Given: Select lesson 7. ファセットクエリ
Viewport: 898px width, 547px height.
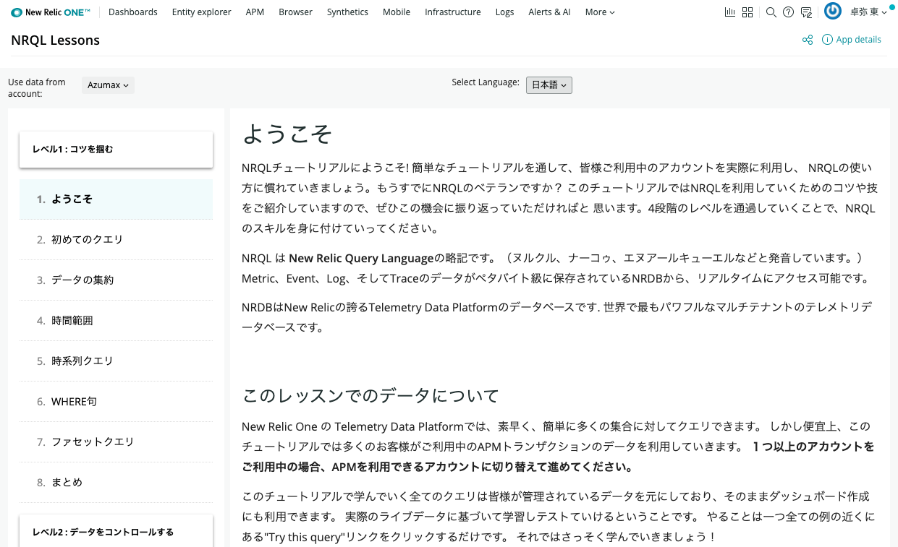Looking at the screenshot, I should tap(116, 442).
